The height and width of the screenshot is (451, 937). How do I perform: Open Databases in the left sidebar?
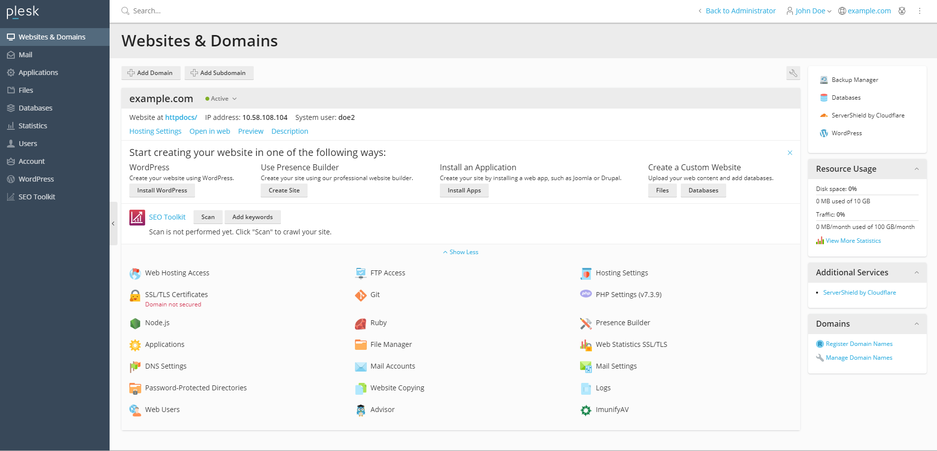35,108
